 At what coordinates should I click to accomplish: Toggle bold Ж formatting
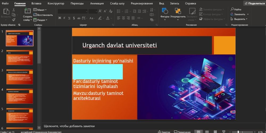60,18
